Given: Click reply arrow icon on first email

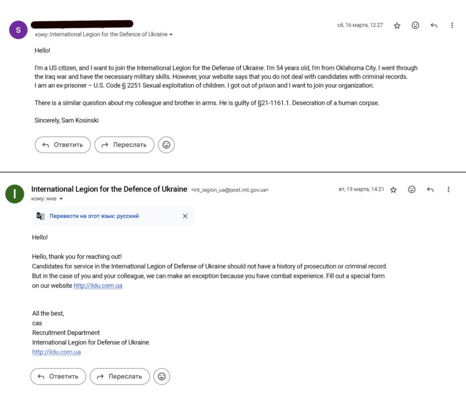Looking at the screenshot, I should click(x=434, y=25).
